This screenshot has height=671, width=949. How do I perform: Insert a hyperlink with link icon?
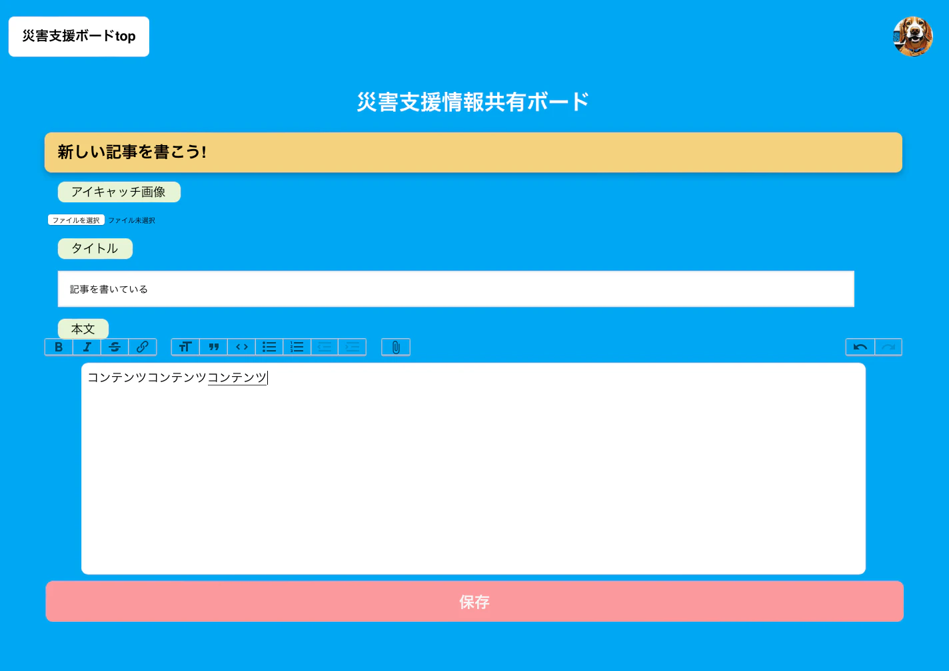click(x=143, y=347)
